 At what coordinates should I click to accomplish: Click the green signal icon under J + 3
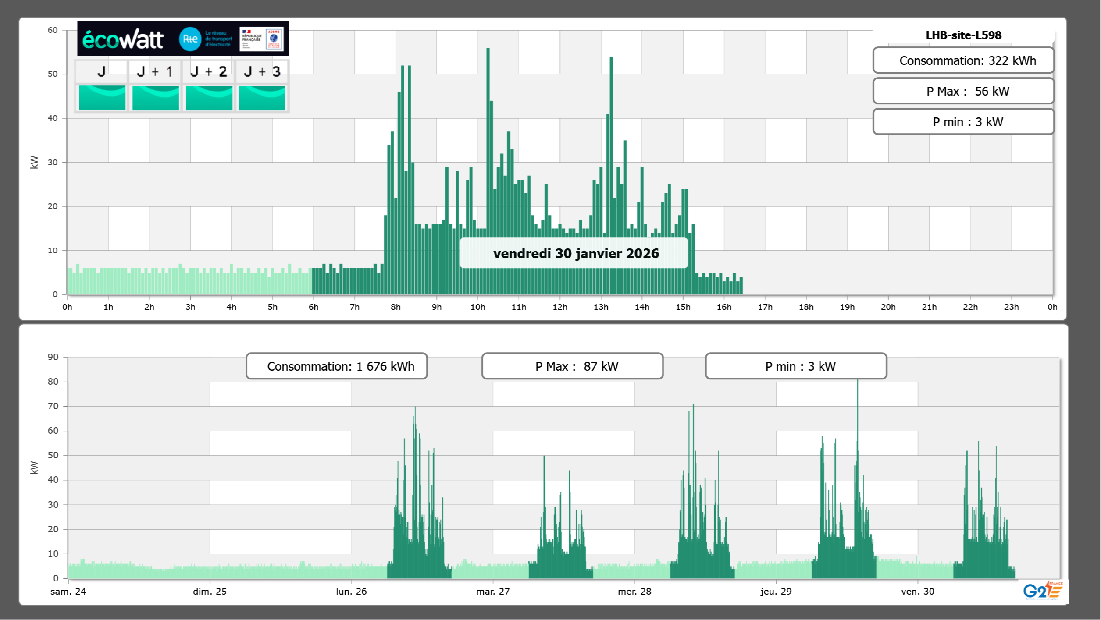262,98
